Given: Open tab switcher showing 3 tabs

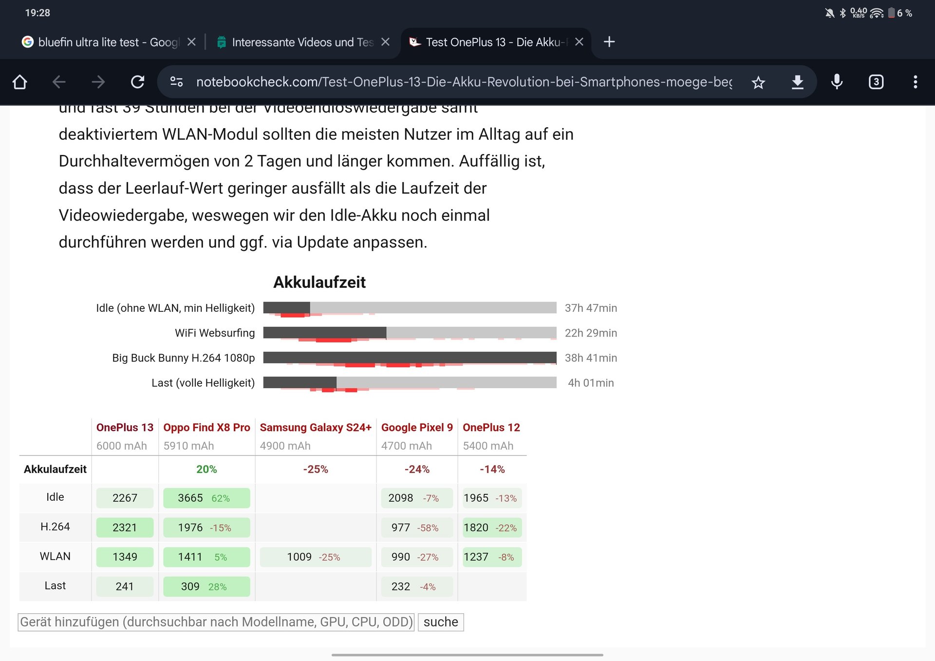Looking at the screenshot, I should pyautogui.click(x=876, y=82).
